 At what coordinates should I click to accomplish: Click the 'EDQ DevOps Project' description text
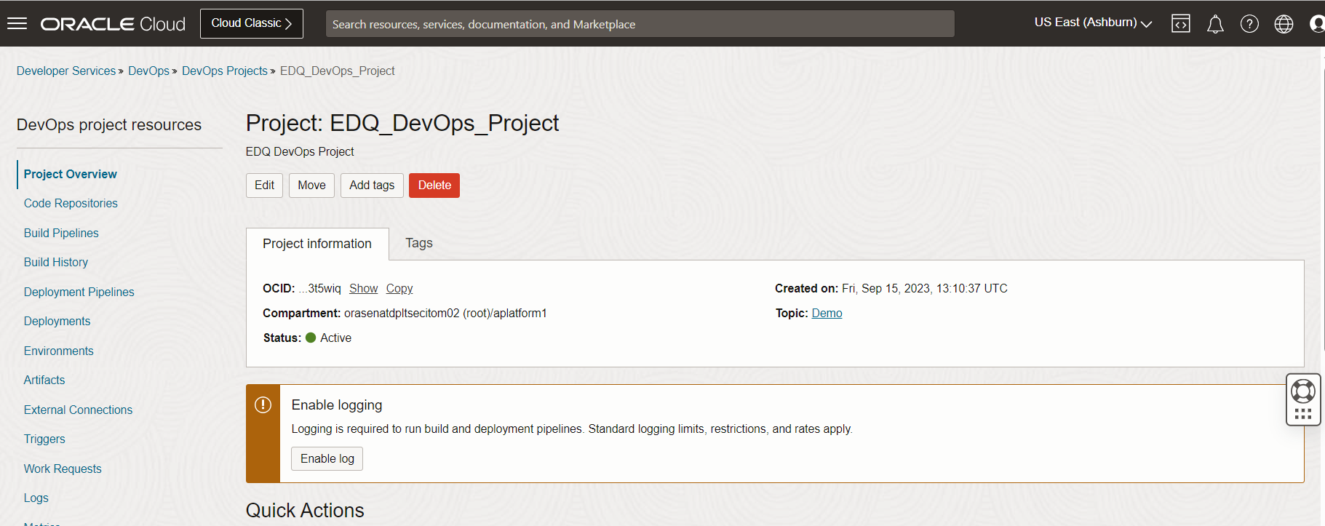coord(300,151)
